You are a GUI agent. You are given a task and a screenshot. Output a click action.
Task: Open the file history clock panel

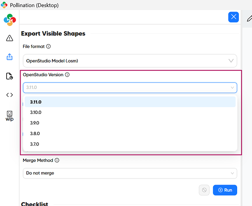tap(9, 76)
